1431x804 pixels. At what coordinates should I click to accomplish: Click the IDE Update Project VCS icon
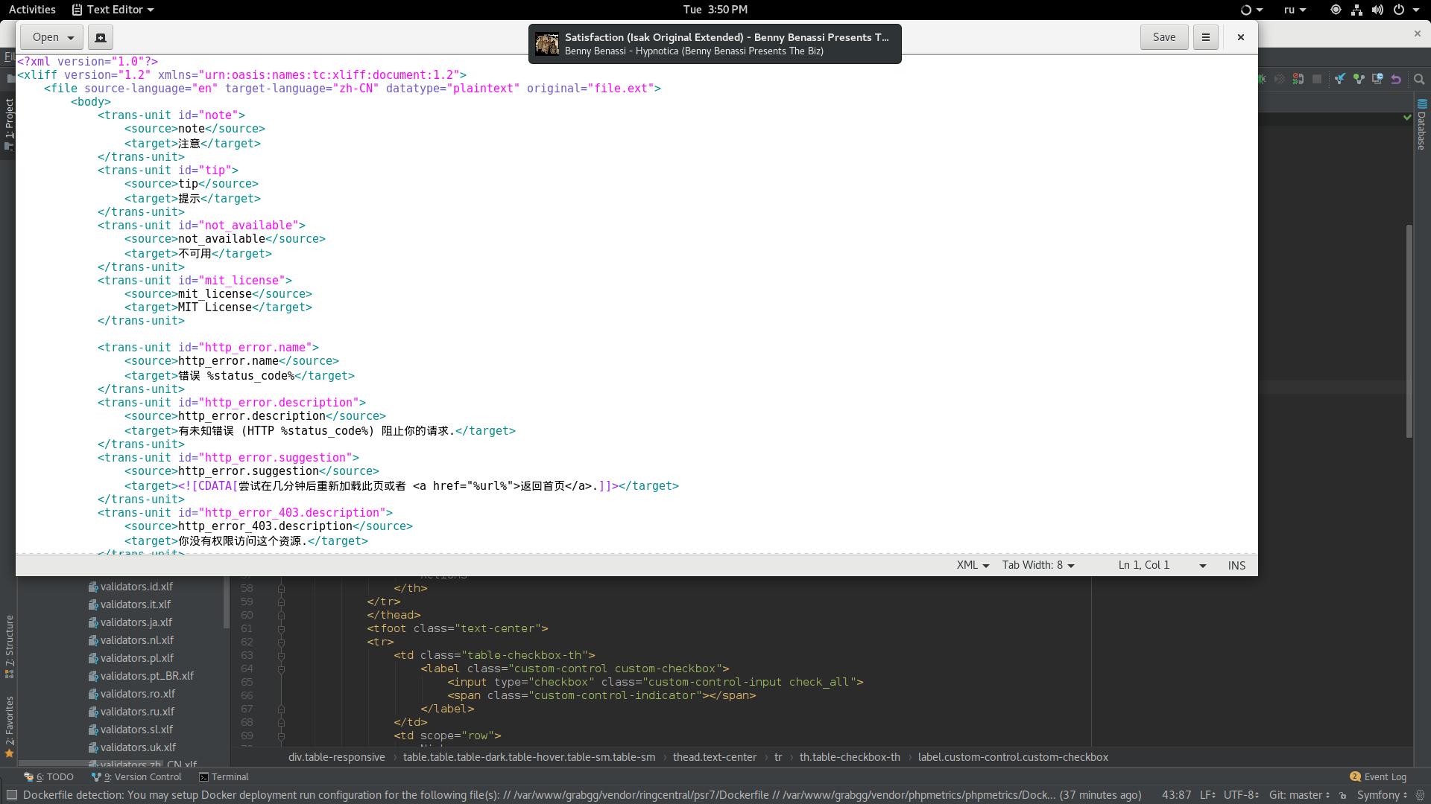(1340, 79)
